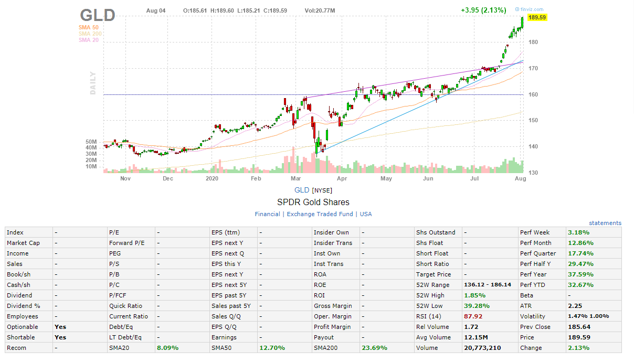Click the Quick Ratio label
634x363 pixels.
[x=125, y=306]
